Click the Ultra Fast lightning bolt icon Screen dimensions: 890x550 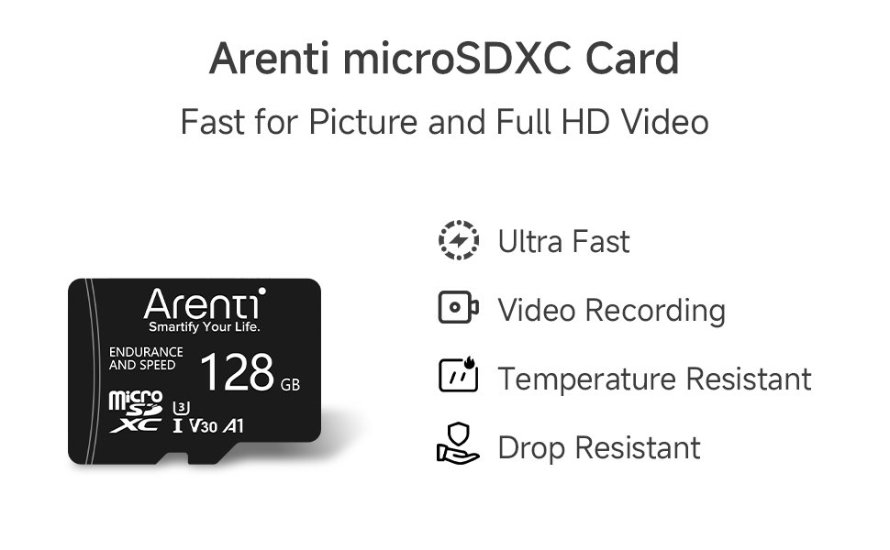point(459,240)
